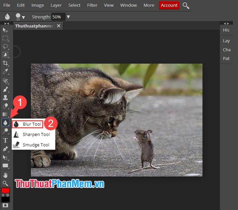Select the Brush tool

point(5,89)
